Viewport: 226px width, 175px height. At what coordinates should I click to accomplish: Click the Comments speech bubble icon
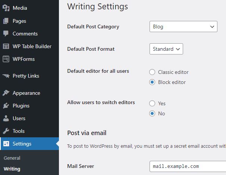tap(6, 34)
